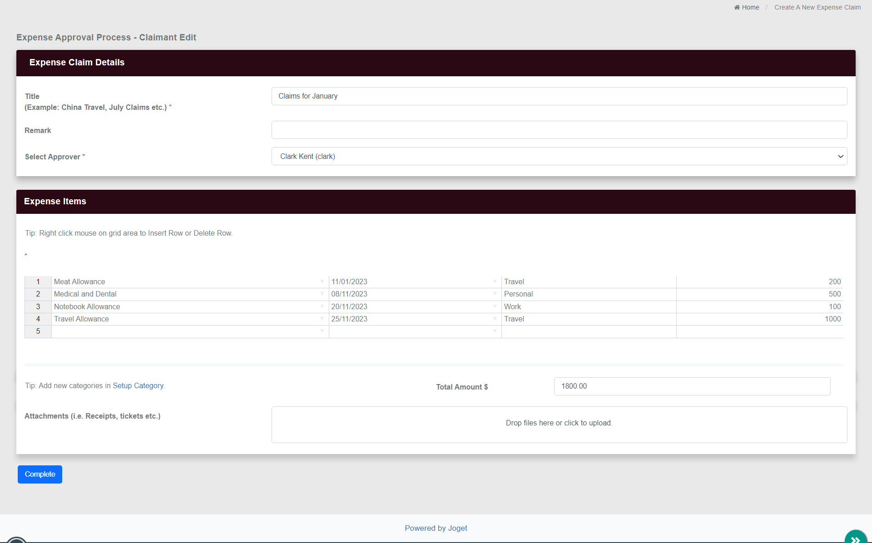Open the Powered by Joget link
The image size is (872, 543).
[436, 528]
